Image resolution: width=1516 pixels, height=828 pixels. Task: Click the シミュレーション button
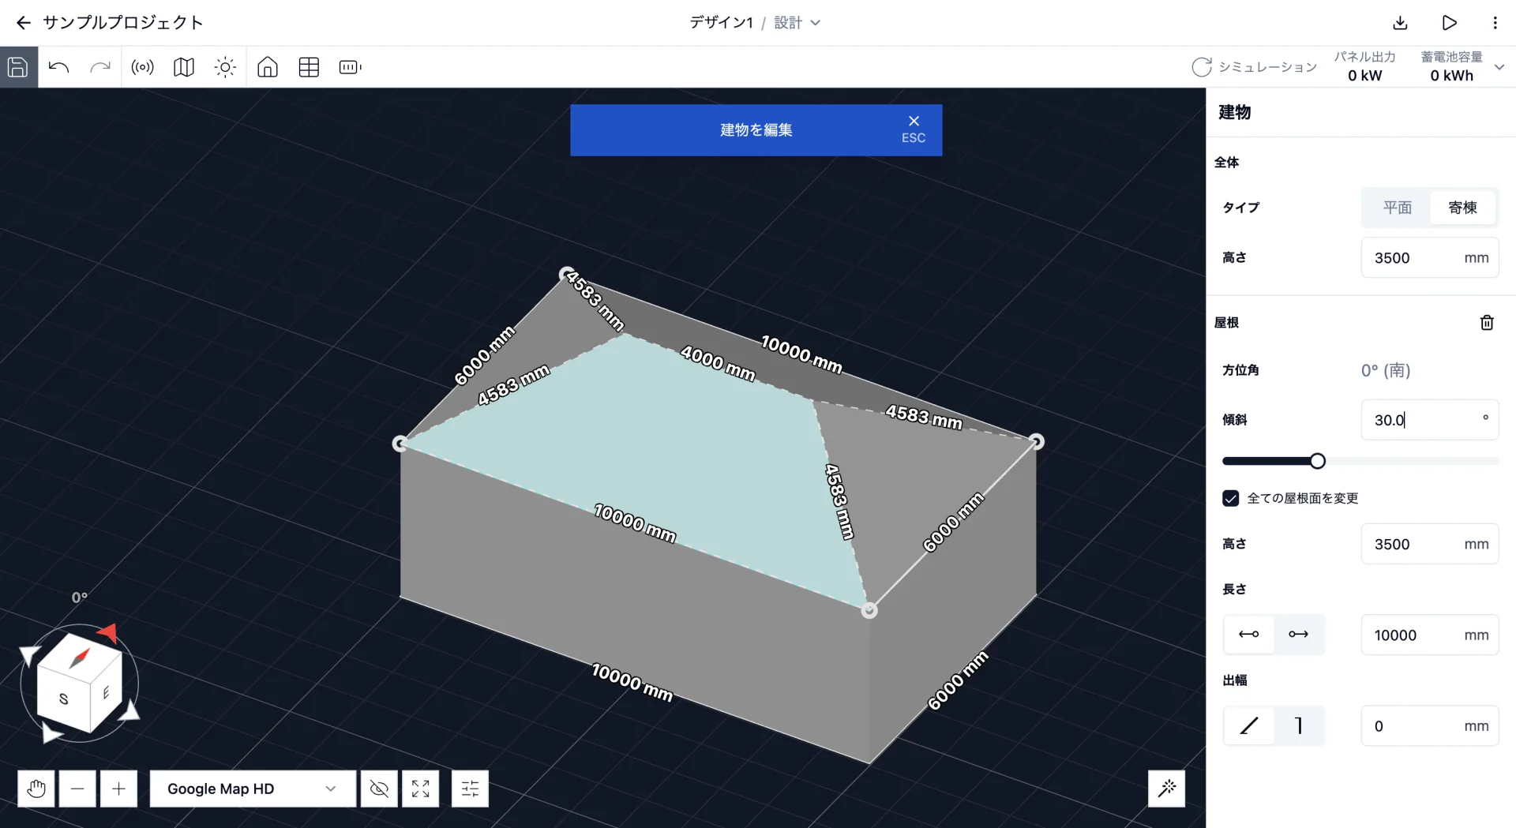coord(1254,67)
